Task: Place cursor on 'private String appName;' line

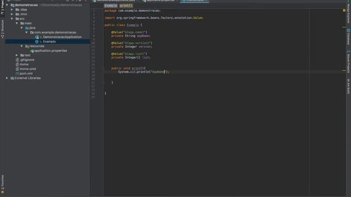Action: 131,36
